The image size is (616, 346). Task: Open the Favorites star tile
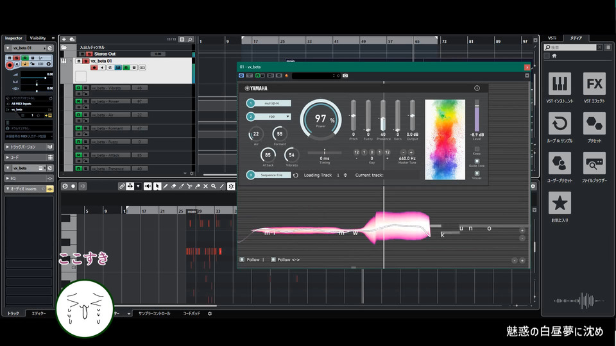click(560, 204)
